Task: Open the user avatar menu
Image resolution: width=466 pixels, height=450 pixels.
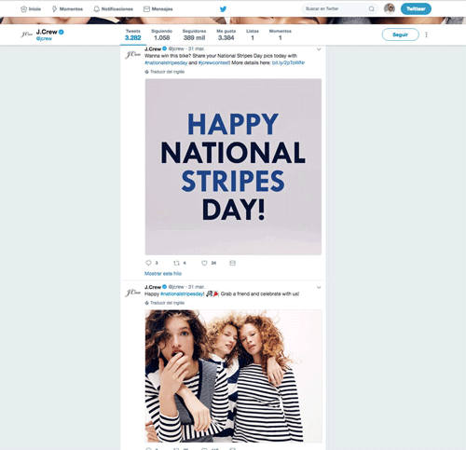Action: pos(390,8)
